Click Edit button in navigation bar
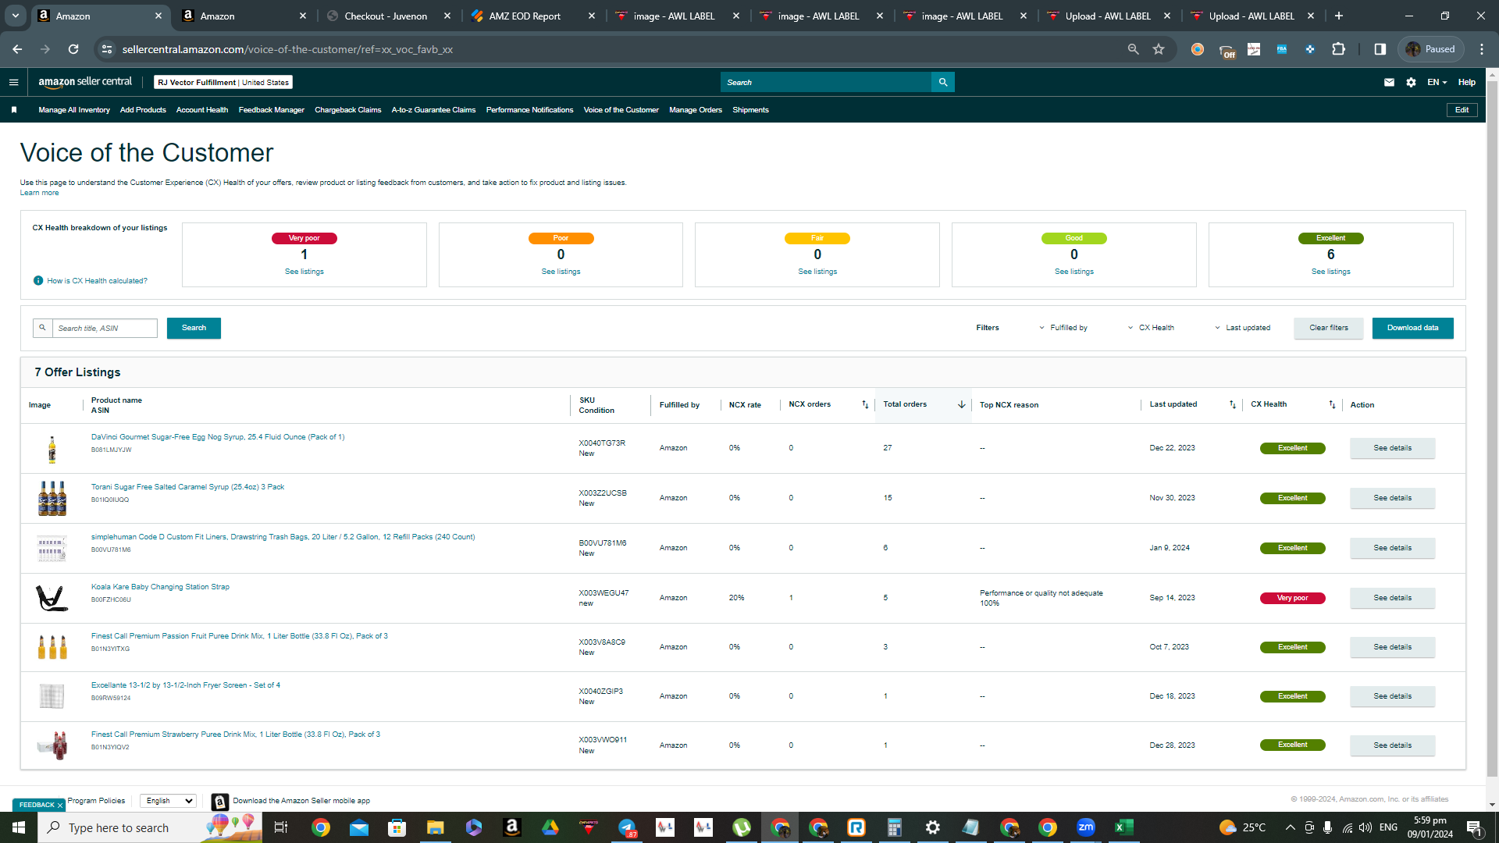 pos(1462,110)
